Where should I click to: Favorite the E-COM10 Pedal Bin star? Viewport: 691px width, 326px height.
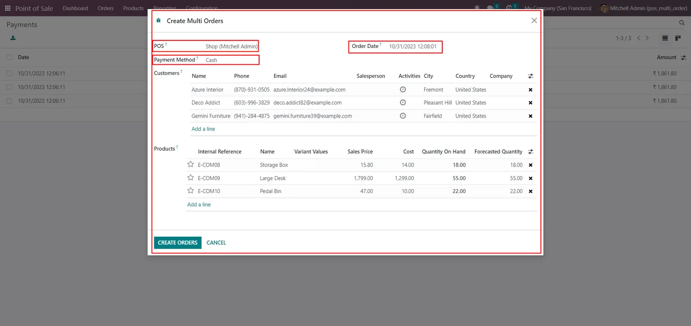pyautogui.click(x=191, y=191)
